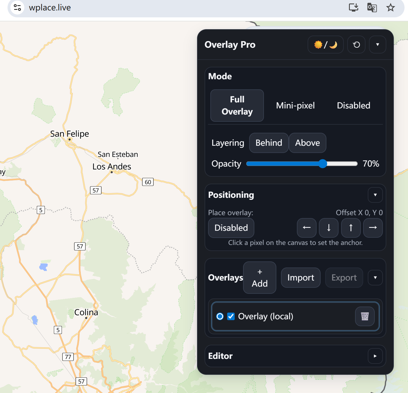Collapse the Overlay Pro panel
This screenshot has width=408, height=393.
pyautogui.click(x=377, y=45)
